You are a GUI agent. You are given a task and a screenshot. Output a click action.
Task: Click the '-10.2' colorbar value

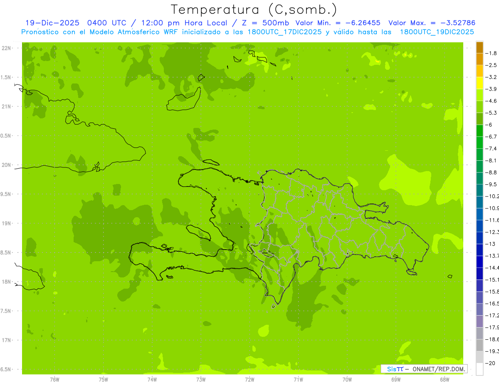coord(492,196)
